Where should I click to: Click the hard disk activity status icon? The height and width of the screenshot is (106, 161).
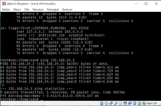pyautogui.click(x=102, y=103)
